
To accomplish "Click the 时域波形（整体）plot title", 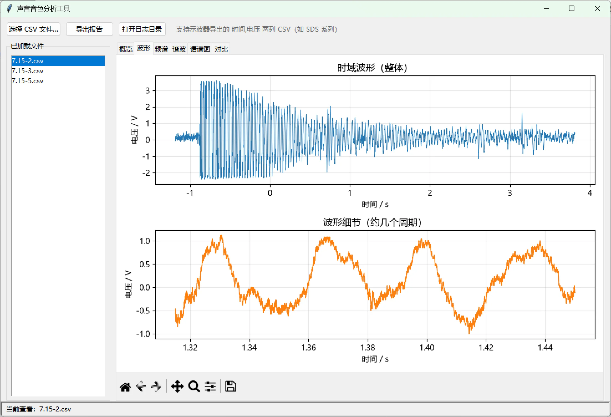I will point(372,68).
